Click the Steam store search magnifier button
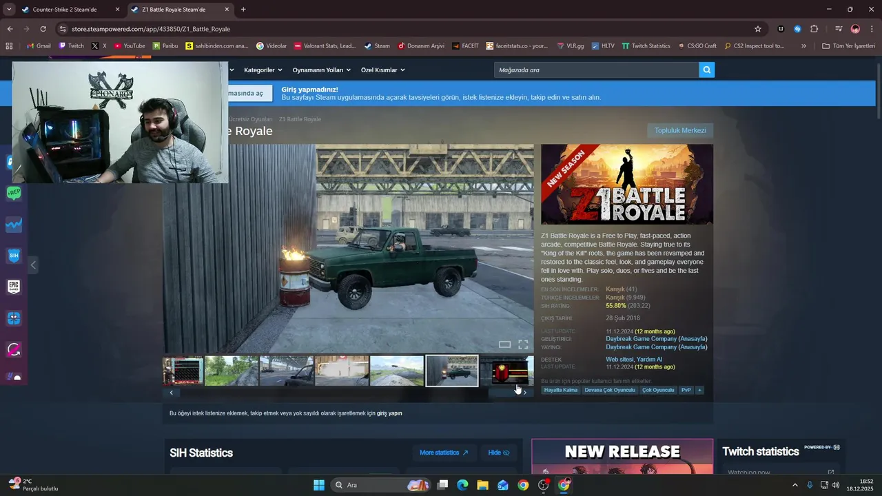The width and height of the screenshot is (882, 496). coord(706,70)
